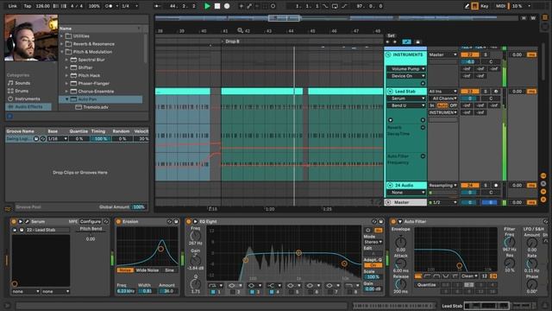Adjust the Global Amount 100% groove slider
The height and width of the screenshot is (311, 552).
(x=139, y=207)
